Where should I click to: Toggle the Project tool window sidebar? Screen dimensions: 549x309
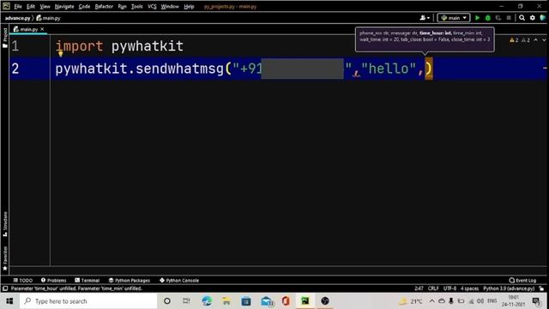tap(5, 38)
